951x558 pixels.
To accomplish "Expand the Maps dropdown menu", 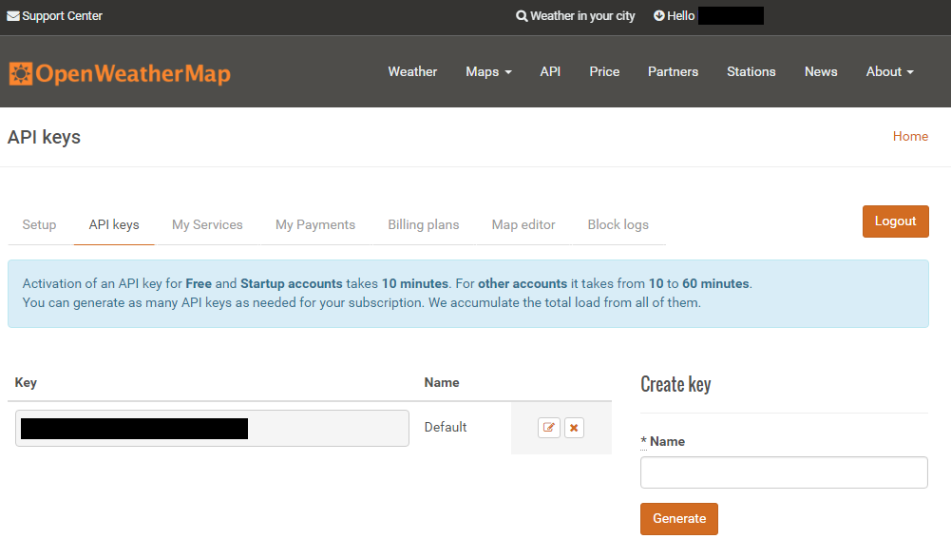I will [489, 71].
